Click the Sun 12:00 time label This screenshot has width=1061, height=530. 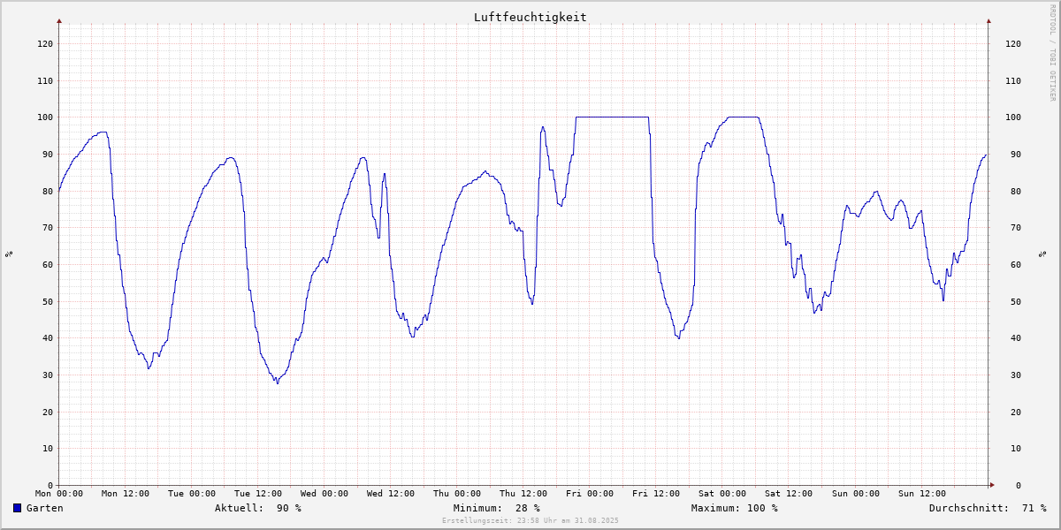click(921, 494)
